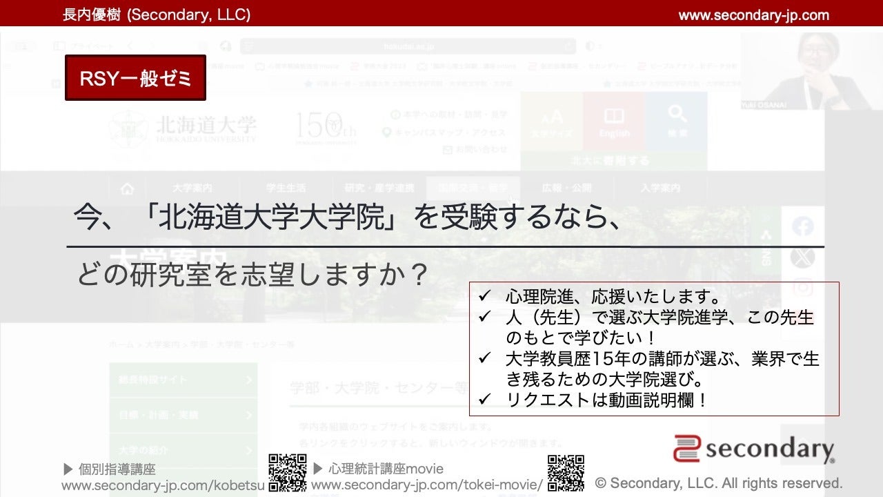Open the 研究・産学連携 navigation menu
The width and height of the screenshot is (883, 497).
pos(379,188)
